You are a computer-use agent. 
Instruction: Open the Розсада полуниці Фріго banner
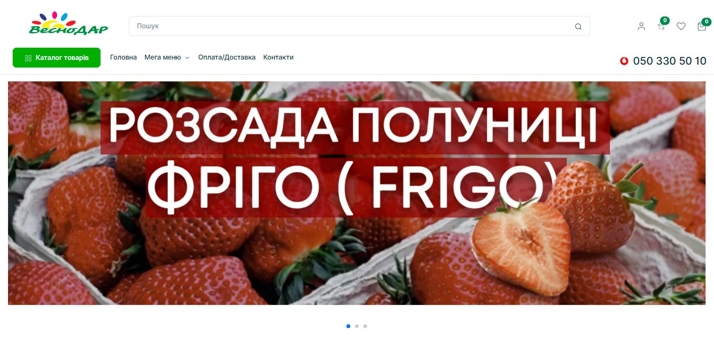pos(357,193)
